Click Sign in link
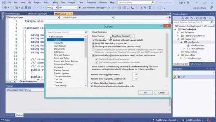This screenshot has width=216, height=122. point(182,3)
